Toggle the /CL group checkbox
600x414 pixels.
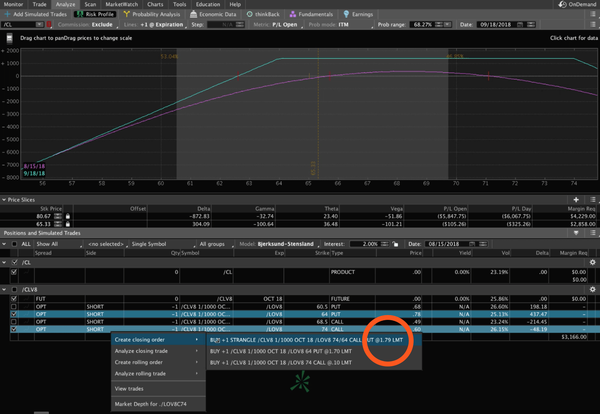(x=14, y=262)
